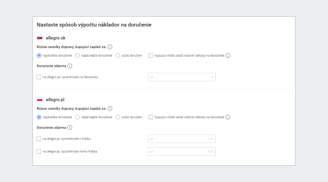The height and width of the screenshot is (182, 328).
Task: Click heading Nastavte spôsob výpočtu nákladov na doručenie
Action: pyautogui.click(x=94, y=25)
